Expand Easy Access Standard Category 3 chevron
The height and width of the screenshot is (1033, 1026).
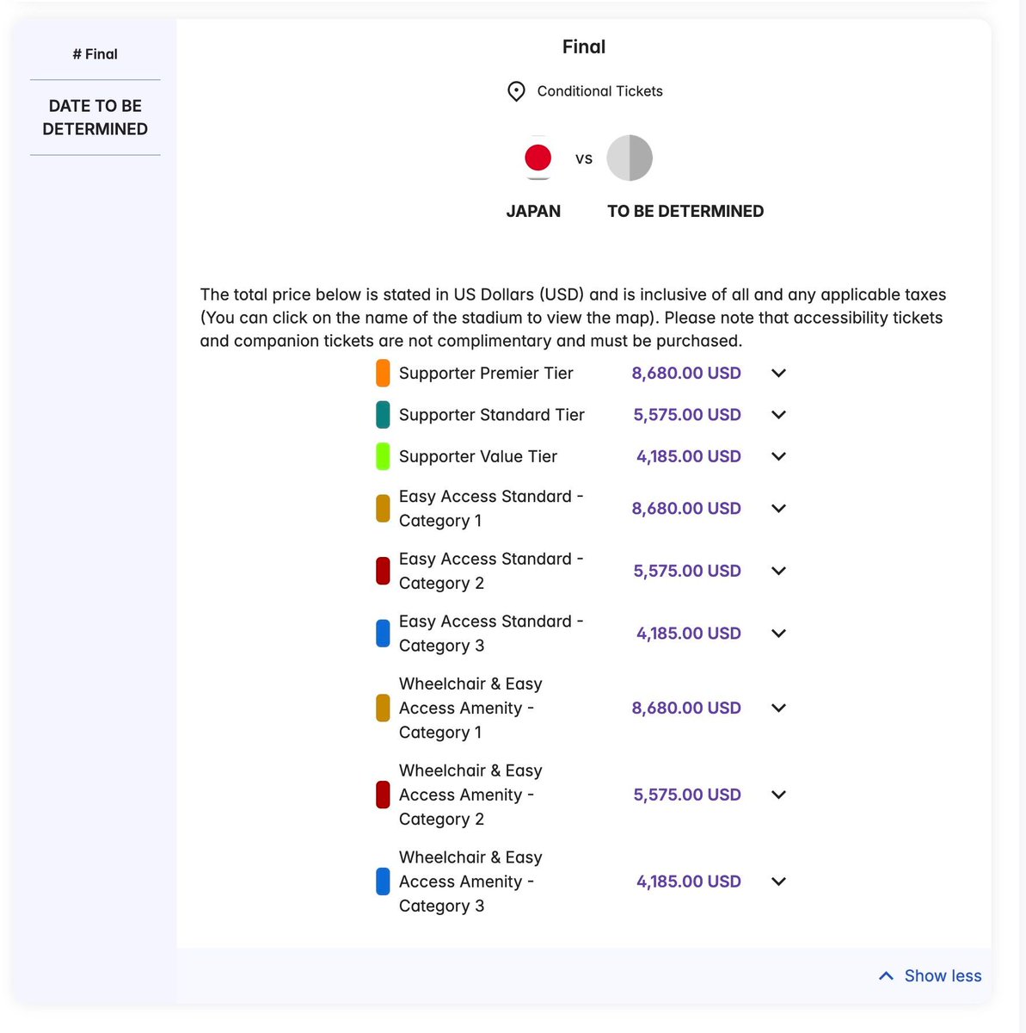(x=778, y=634)
